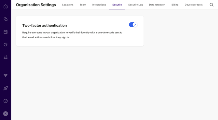Click the description starting 'Require everyone in your organization'
This screenshot has width=218, height=120.
[x=72, y=35]
